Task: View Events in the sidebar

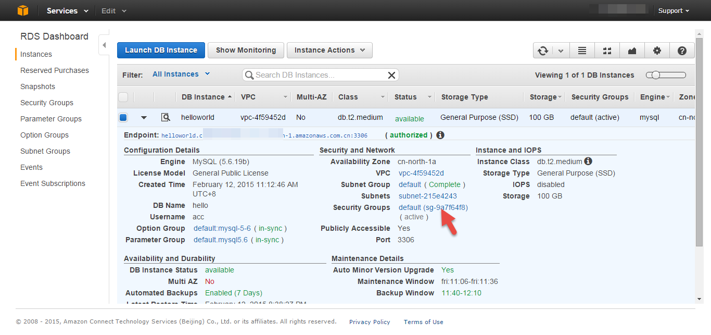Action: click(31, 167)
